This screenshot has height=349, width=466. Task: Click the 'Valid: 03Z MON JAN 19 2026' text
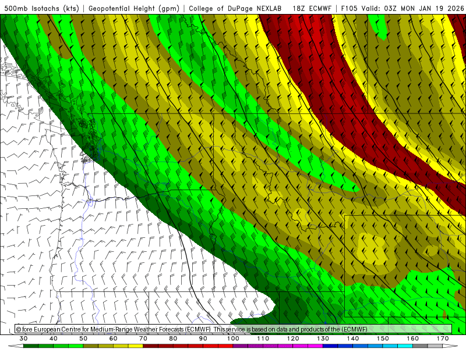(412, 8)
